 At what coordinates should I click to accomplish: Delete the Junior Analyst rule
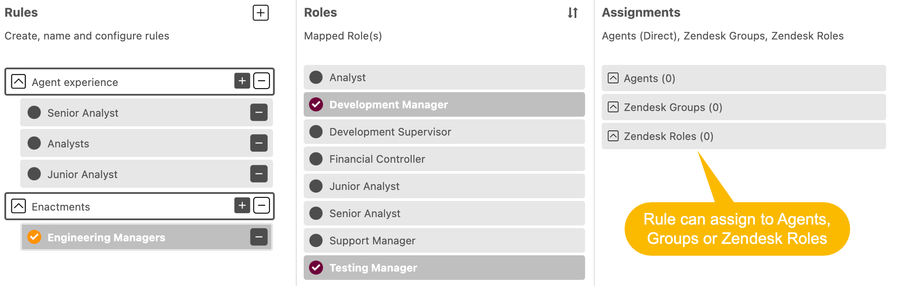tap(259, 174)
